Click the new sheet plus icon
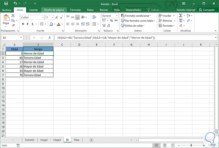 click(x=91, y=140)
